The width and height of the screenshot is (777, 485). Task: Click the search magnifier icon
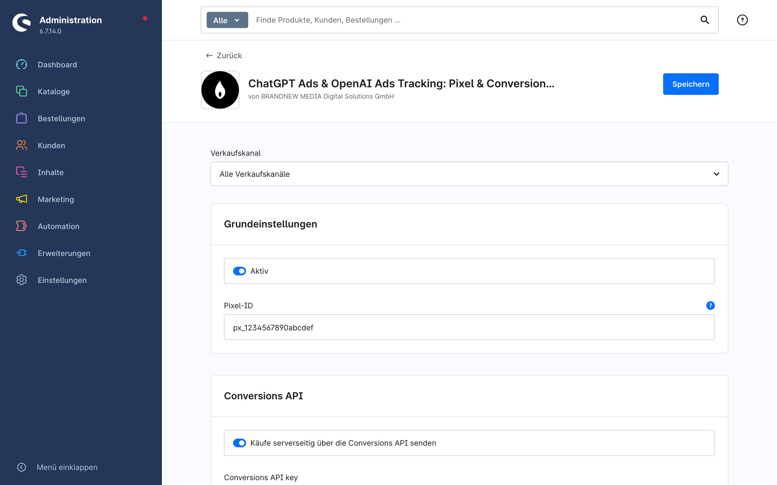click(704, 20)
